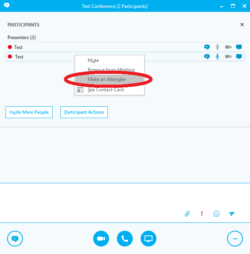This screenshot has width=250, height=254.
Task: Start video with the camera button
Action: (101, 239)
